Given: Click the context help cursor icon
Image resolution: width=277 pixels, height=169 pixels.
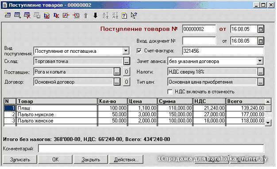Looking at the screenshot, I should pyautogui.click(x=134, y=16).
